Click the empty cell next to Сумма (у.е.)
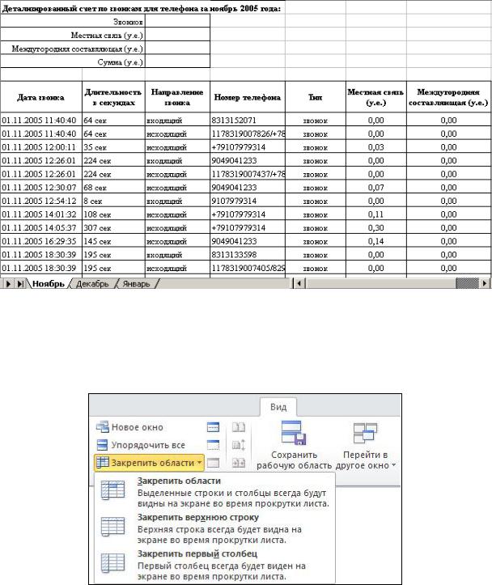Screen dimensions: 492x585 point(177,62)
